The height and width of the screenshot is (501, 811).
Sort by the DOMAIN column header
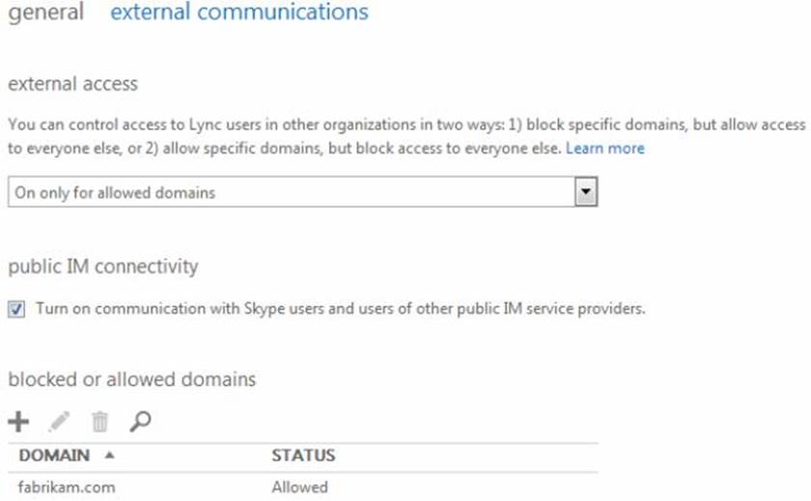tap(54, 456)
